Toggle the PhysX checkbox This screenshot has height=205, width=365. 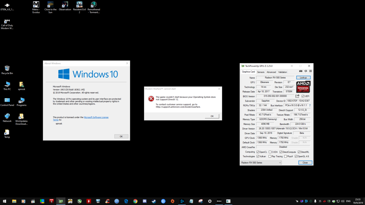pyautogui.click(x=285, y=156)
